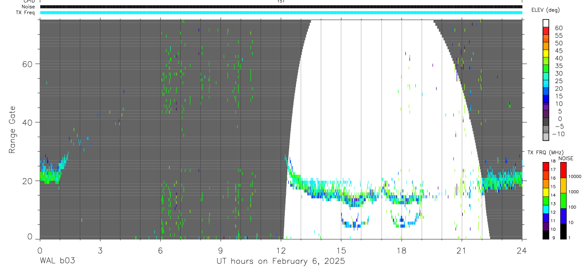The width and height of the screenshot is (587, 271).
Task: Click the x-axis tick label 15
Action: pos(341,250)
